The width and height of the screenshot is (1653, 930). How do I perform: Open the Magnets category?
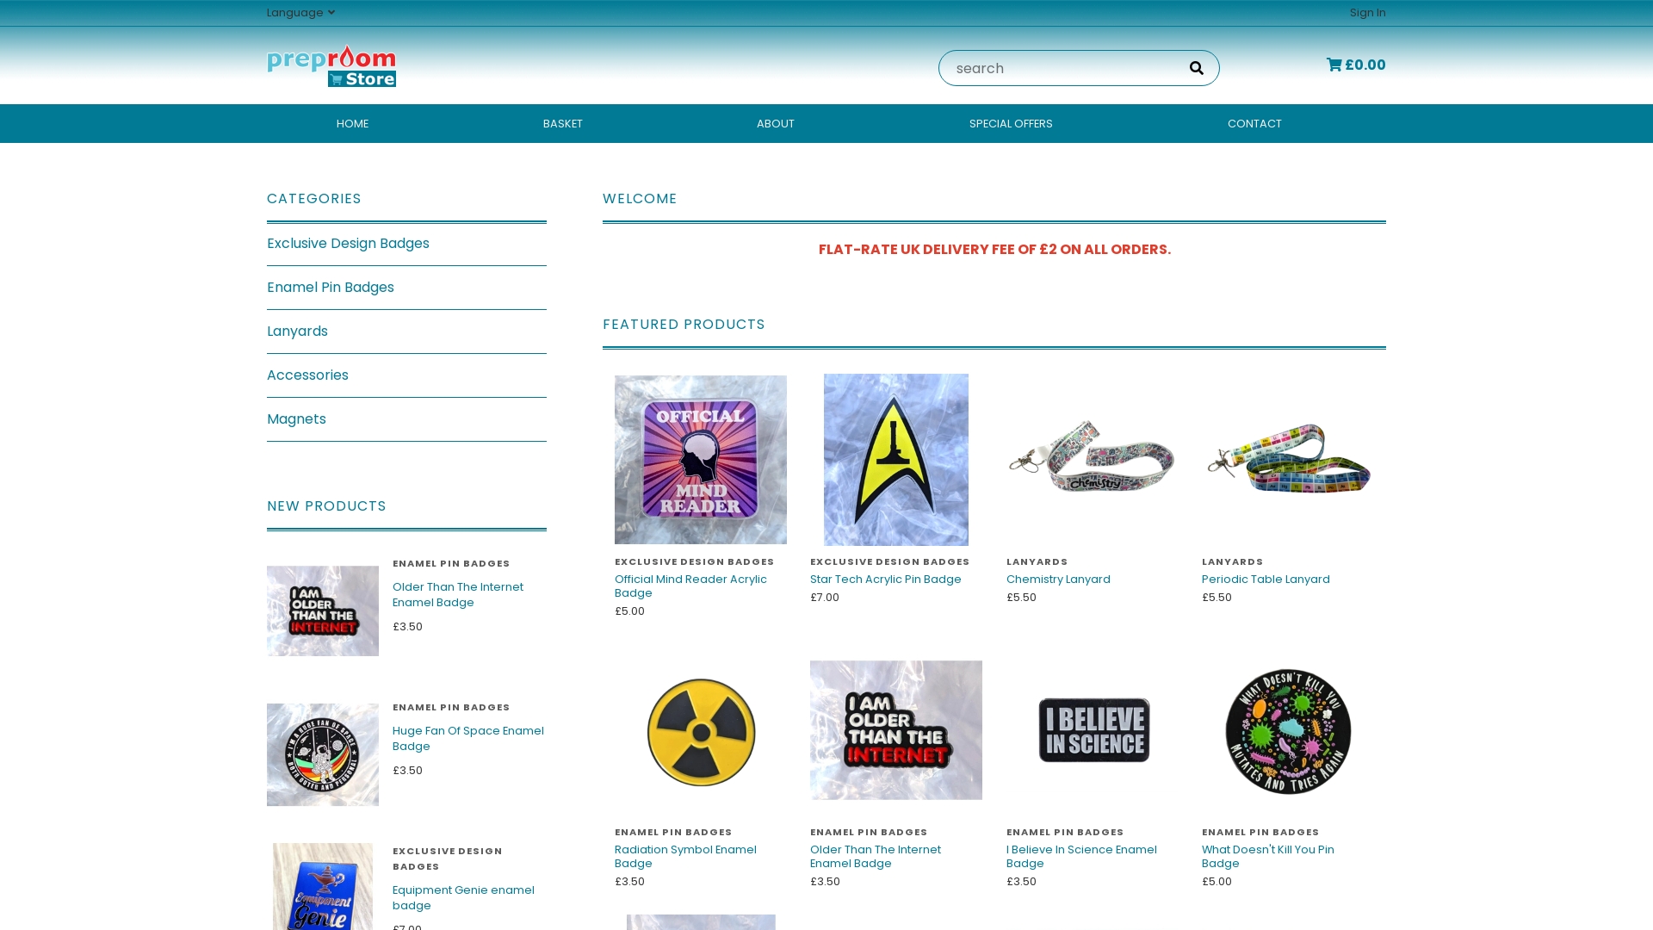(x=296, y=418)
